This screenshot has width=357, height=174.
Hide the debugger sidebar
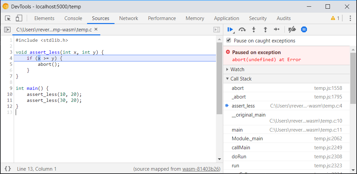217,30
